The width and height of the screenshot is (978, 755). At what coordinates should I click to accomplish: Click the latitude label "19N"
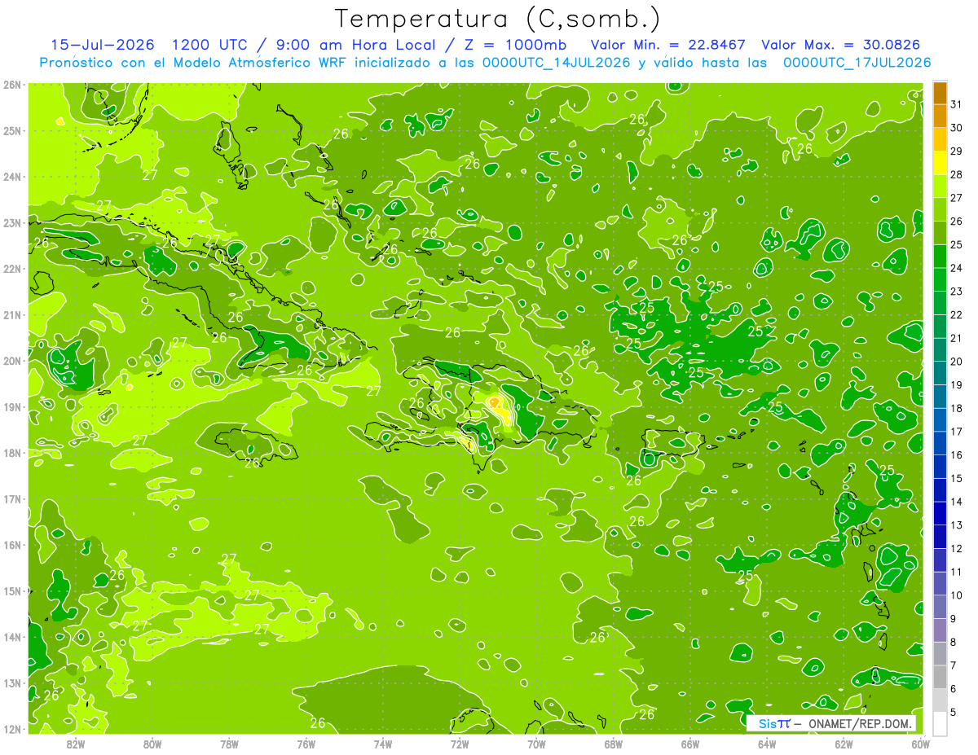click(12, 406)
